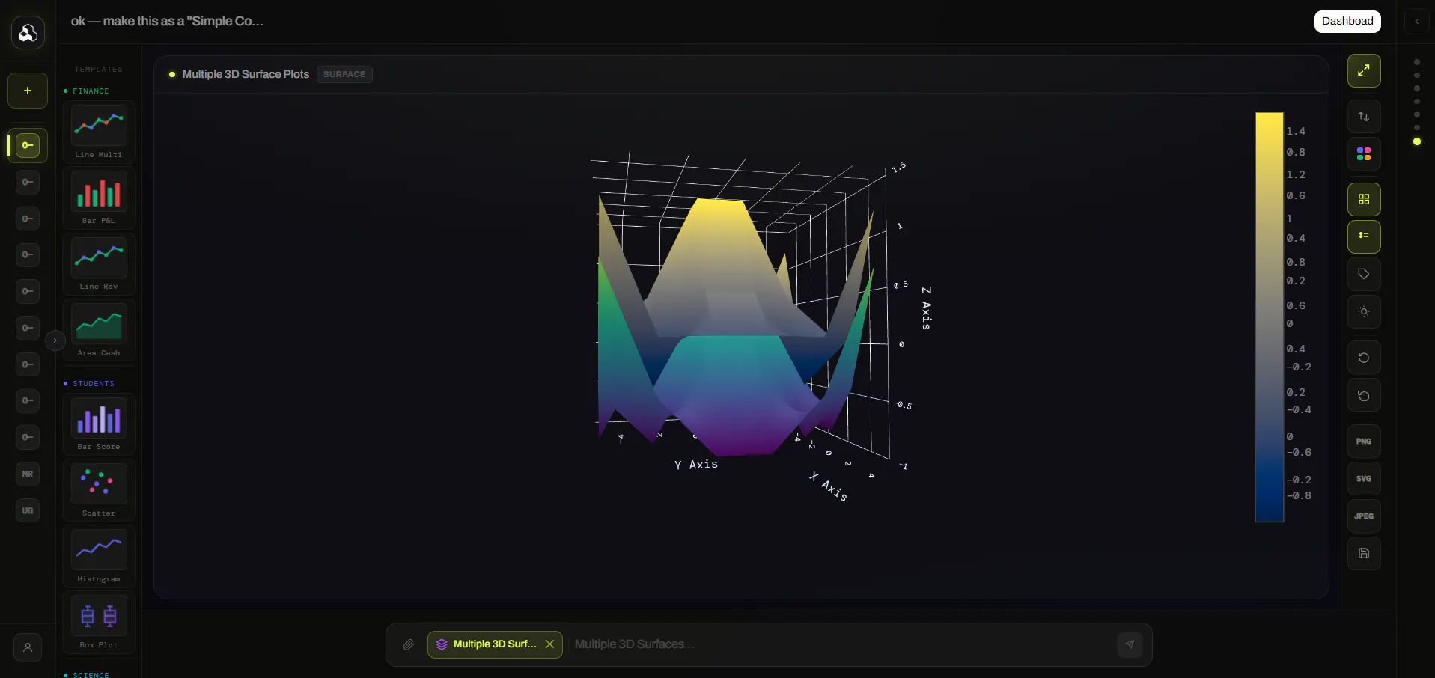Click the Z Axis label
Viewport: 1435px width, 678px height.
pos(927,308)
